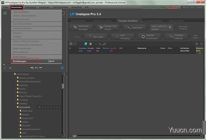Expand the Adobe folder
The height and width of the screenshot is (140, 206).
click(19, 122)
